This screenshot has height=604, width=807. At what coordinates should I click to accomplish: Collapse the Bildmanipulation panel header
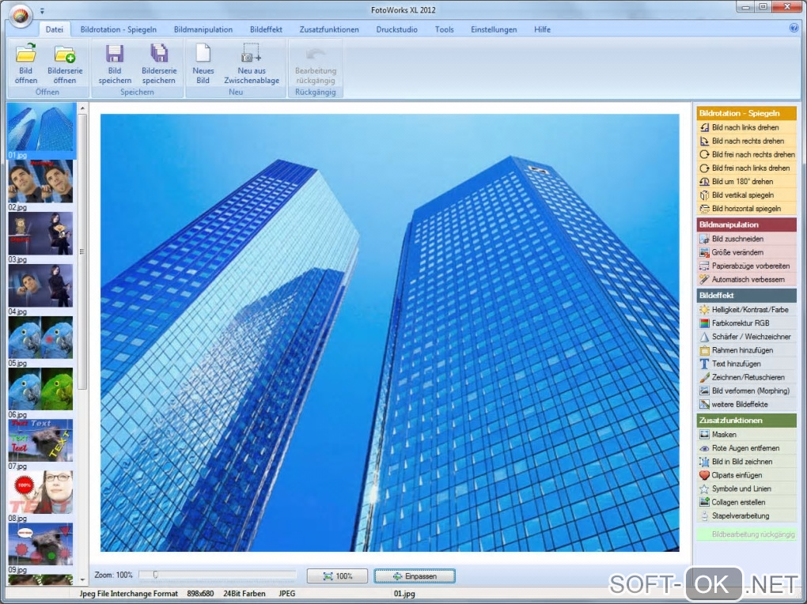[x=746, y=225]
